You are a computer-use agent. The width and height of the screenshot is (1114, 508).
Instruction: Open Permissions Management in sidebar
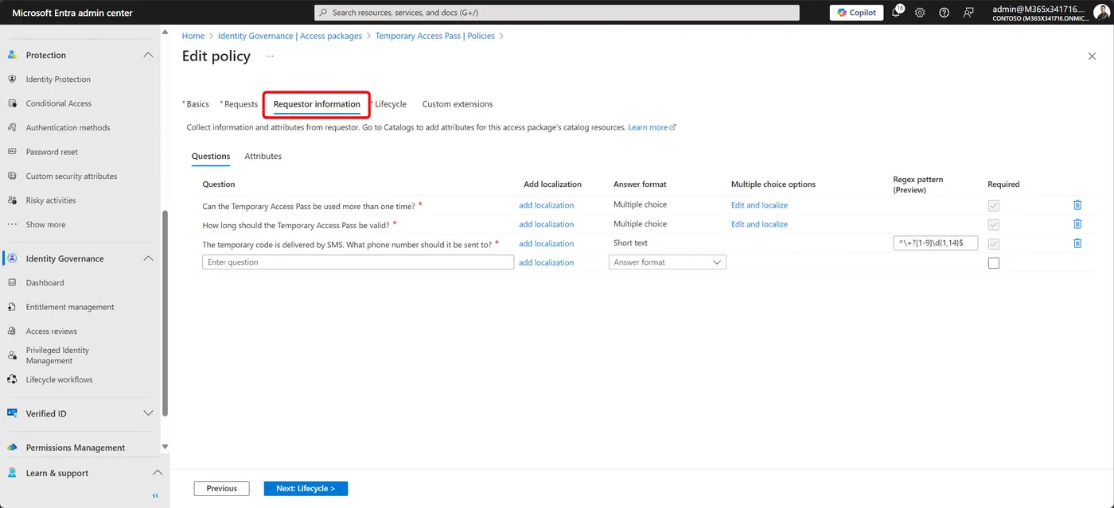76,448
